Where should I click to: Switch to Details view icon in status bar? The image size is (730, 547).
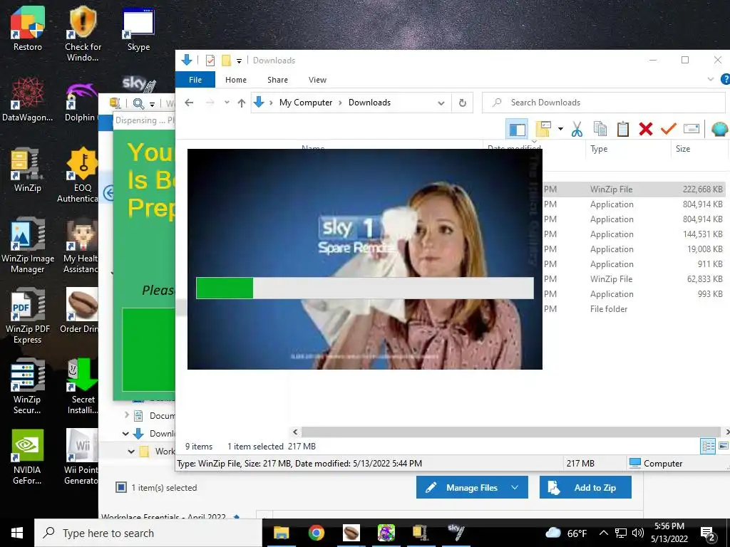(x=708, y=447)
